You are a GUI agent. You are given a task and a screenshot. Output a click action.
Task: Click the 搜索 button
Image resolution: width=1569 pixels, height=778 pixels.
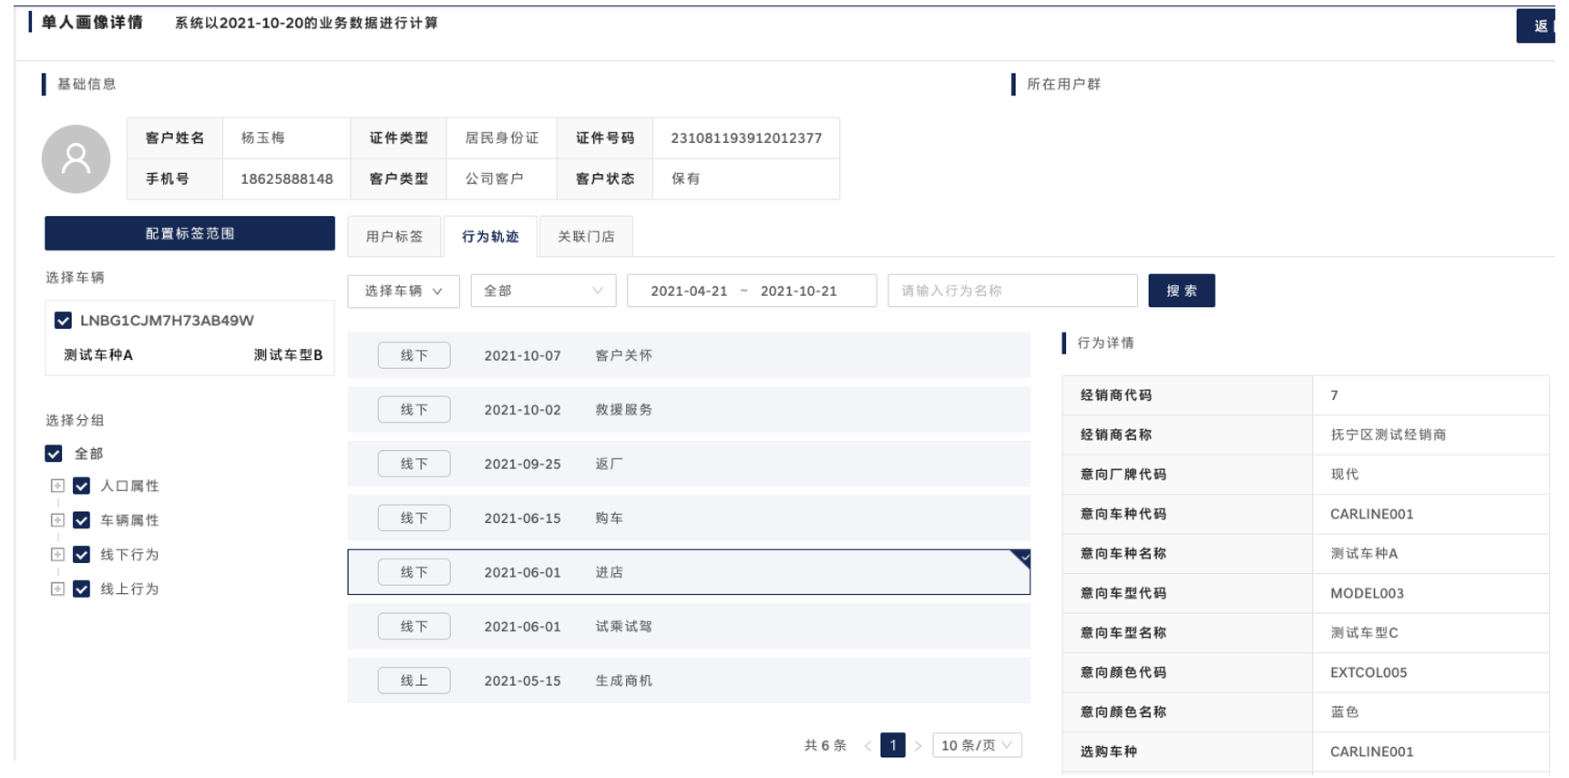1181,291
